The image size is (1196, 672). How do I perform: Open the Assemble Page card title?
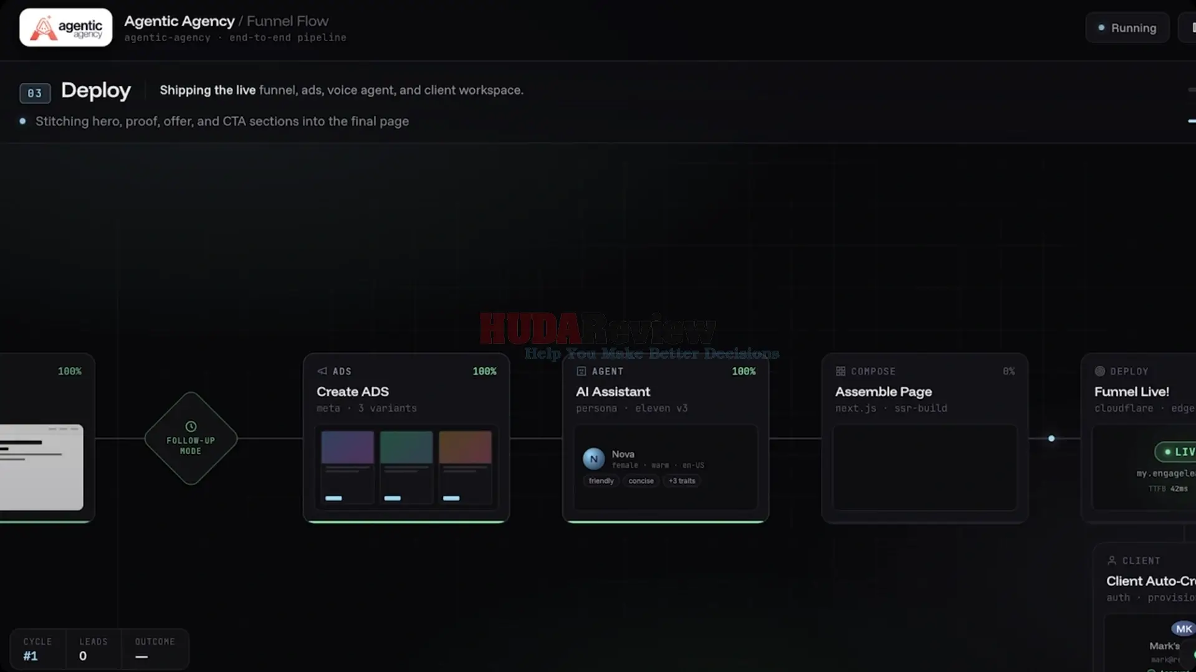(883, 392)
